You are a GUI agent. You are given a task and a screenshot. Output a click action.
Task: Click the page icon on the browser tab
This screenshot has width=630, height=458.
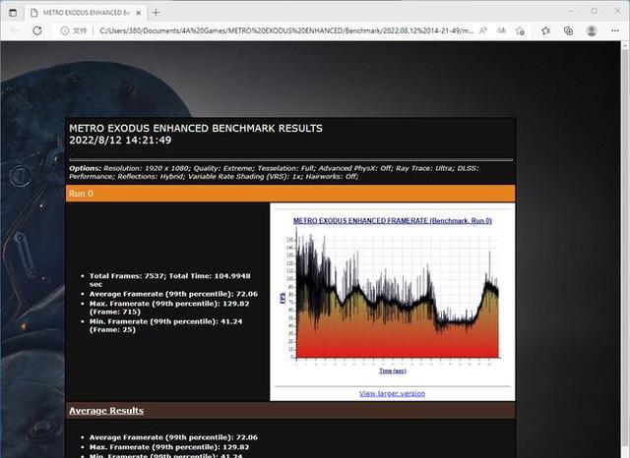34,13
